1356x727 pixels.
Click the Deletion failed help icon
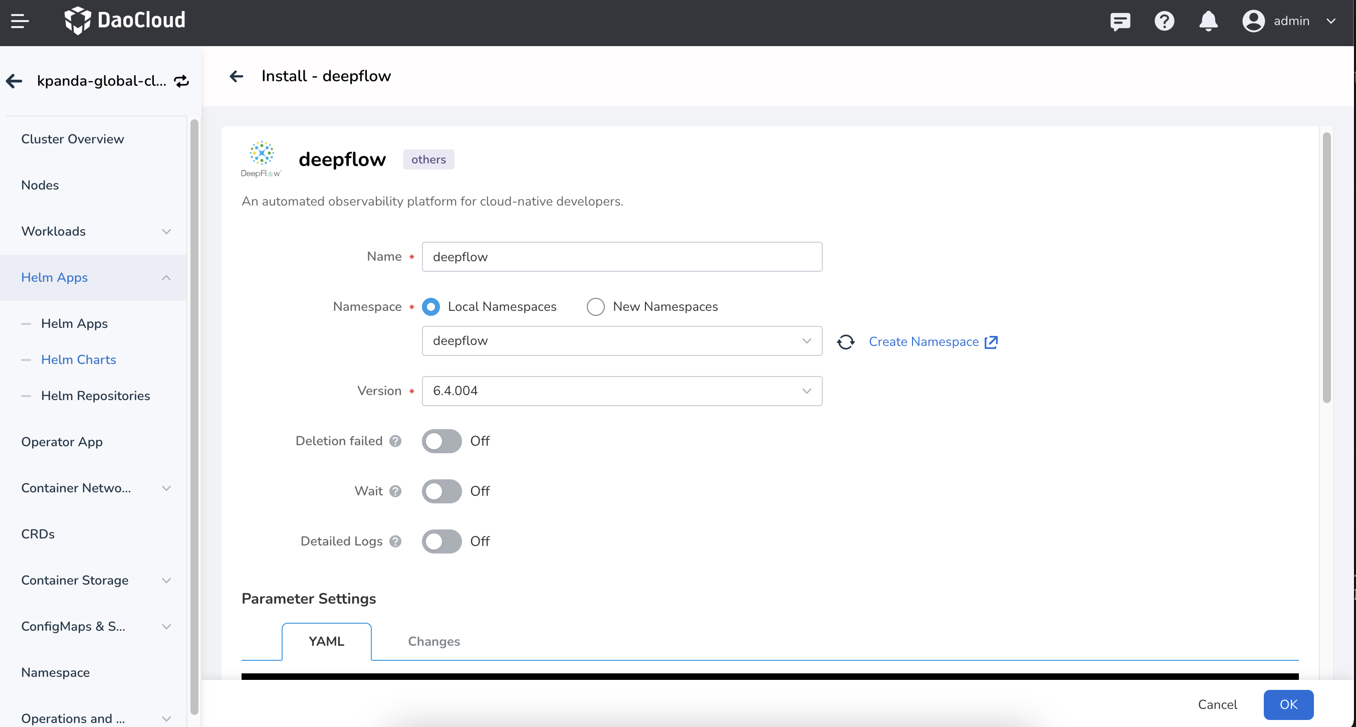tap(395, 441)
